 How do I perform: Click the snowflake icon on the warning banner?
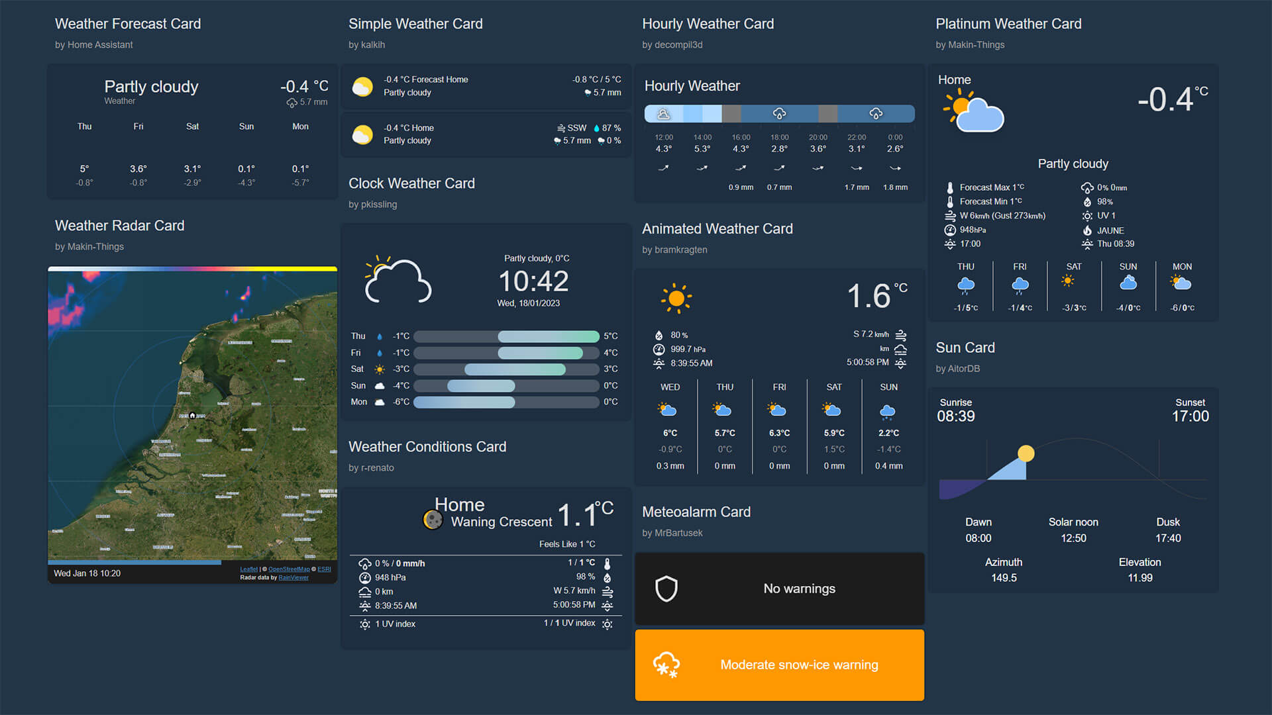668,665
